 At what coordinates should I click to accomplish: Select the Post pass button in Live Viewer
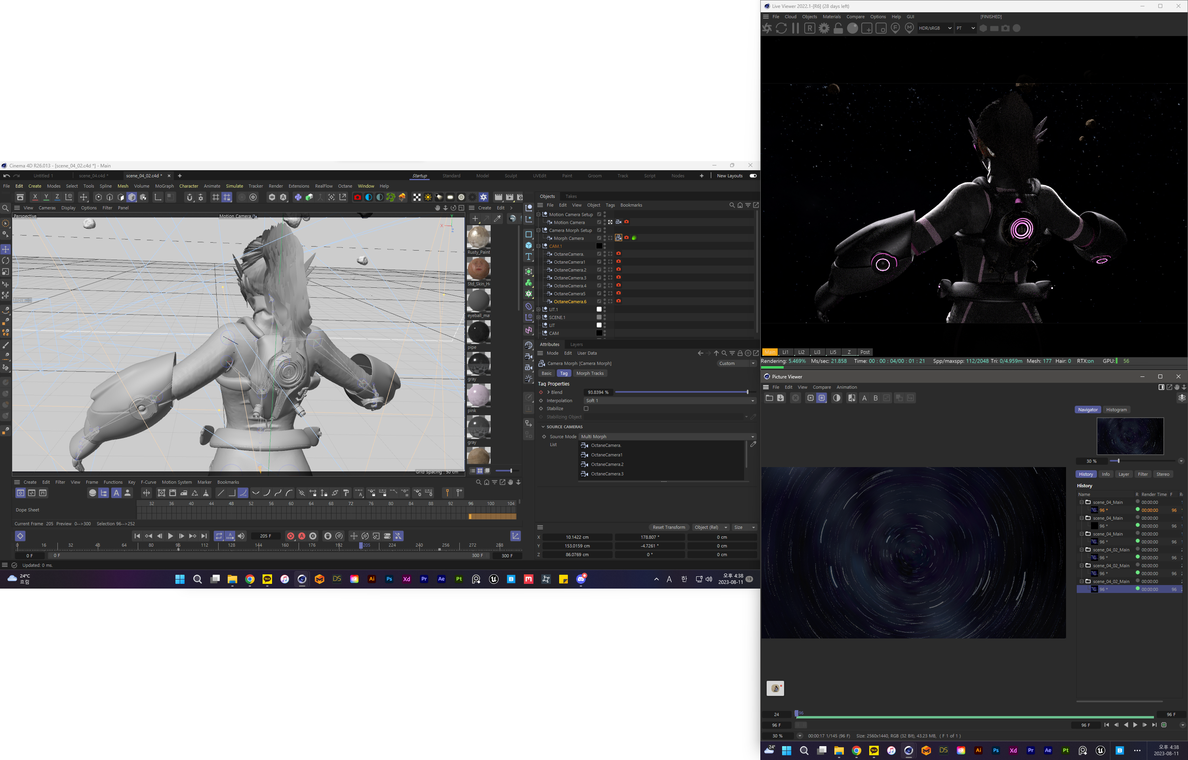[x=865, y=352]
